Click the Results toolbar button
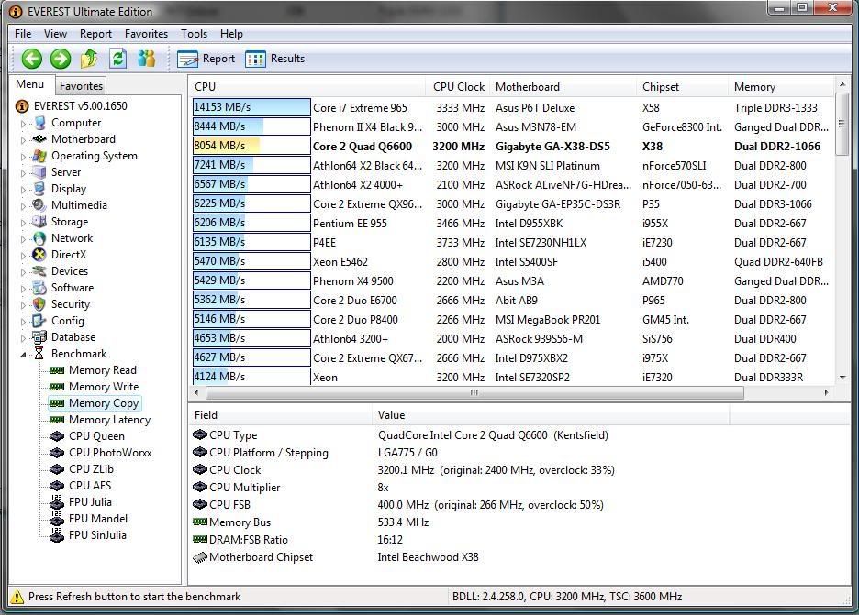 pos(275,59)
